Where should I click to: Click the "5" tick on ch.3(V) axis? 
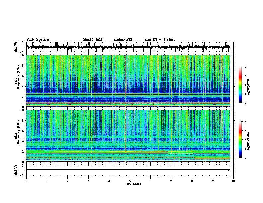(23, 165)
